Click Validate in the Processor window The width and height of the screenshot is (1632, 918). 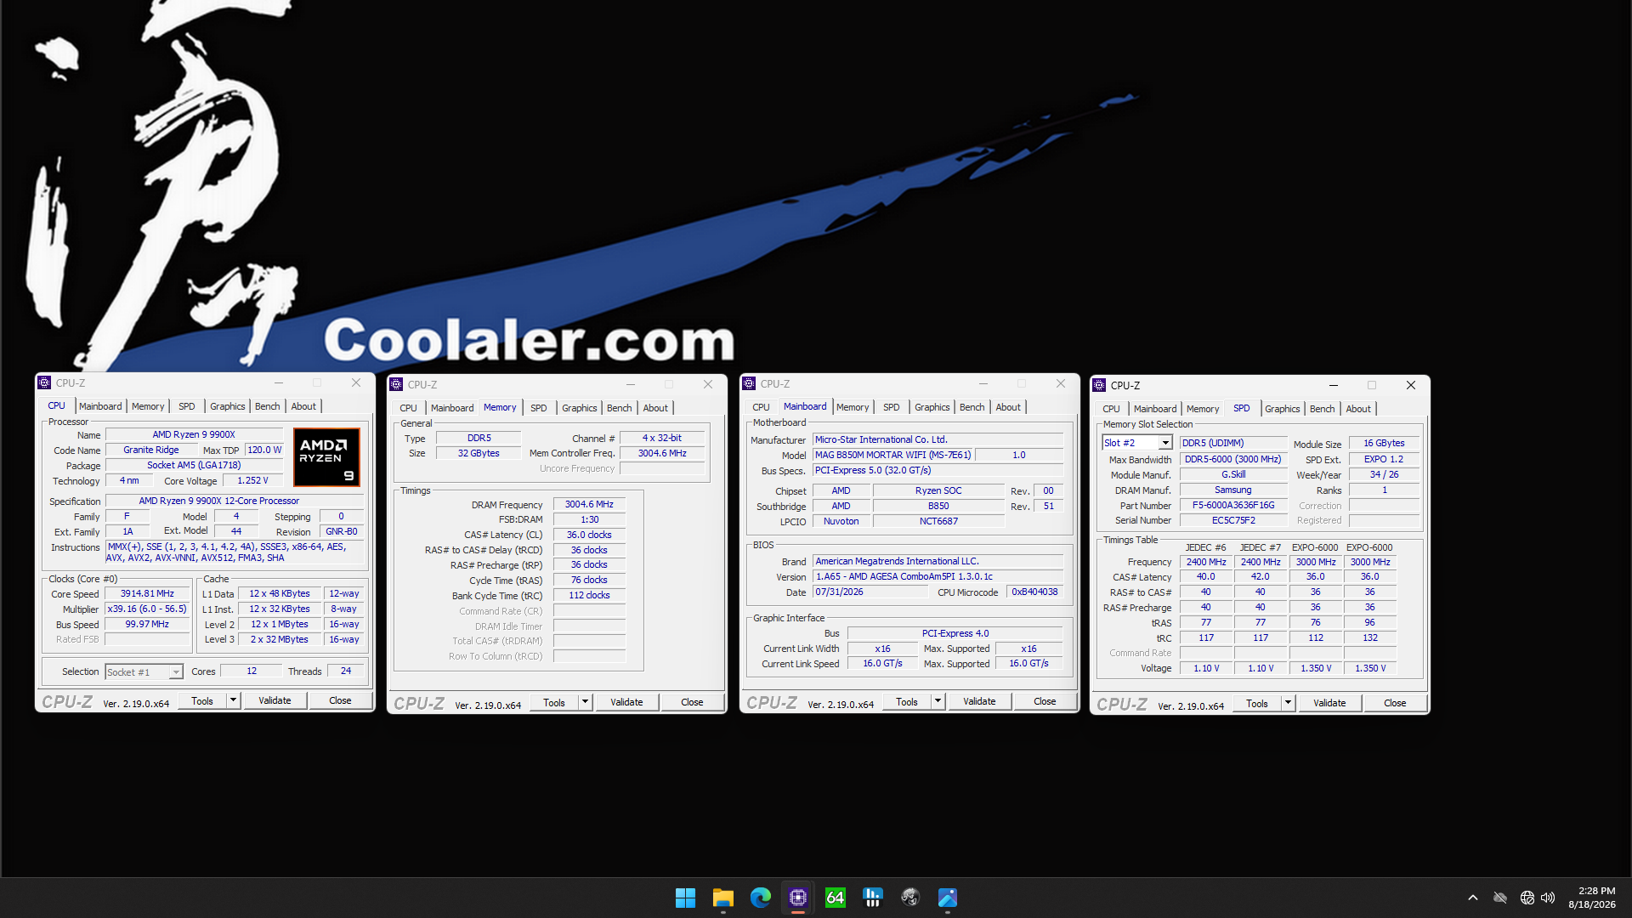pyautogui.click(x=275, y=701)
